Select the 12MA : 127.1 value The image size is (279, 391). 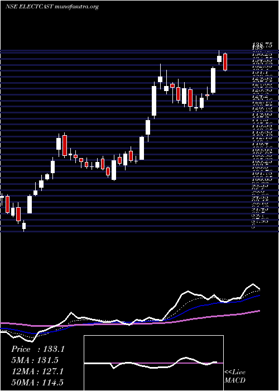pos(37,371)
